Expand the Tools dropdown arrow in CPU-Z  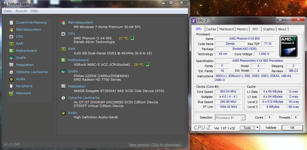257,128
